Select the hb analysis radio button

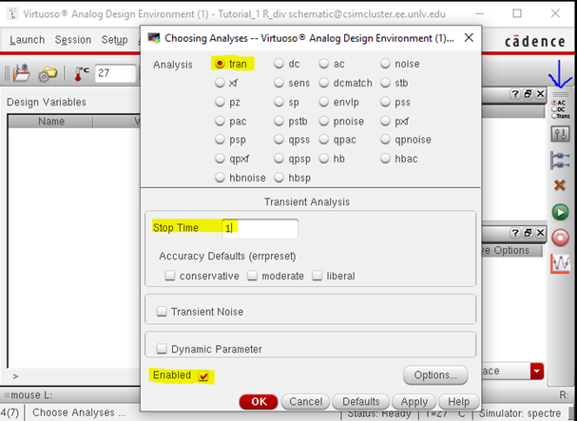[324, 159]
